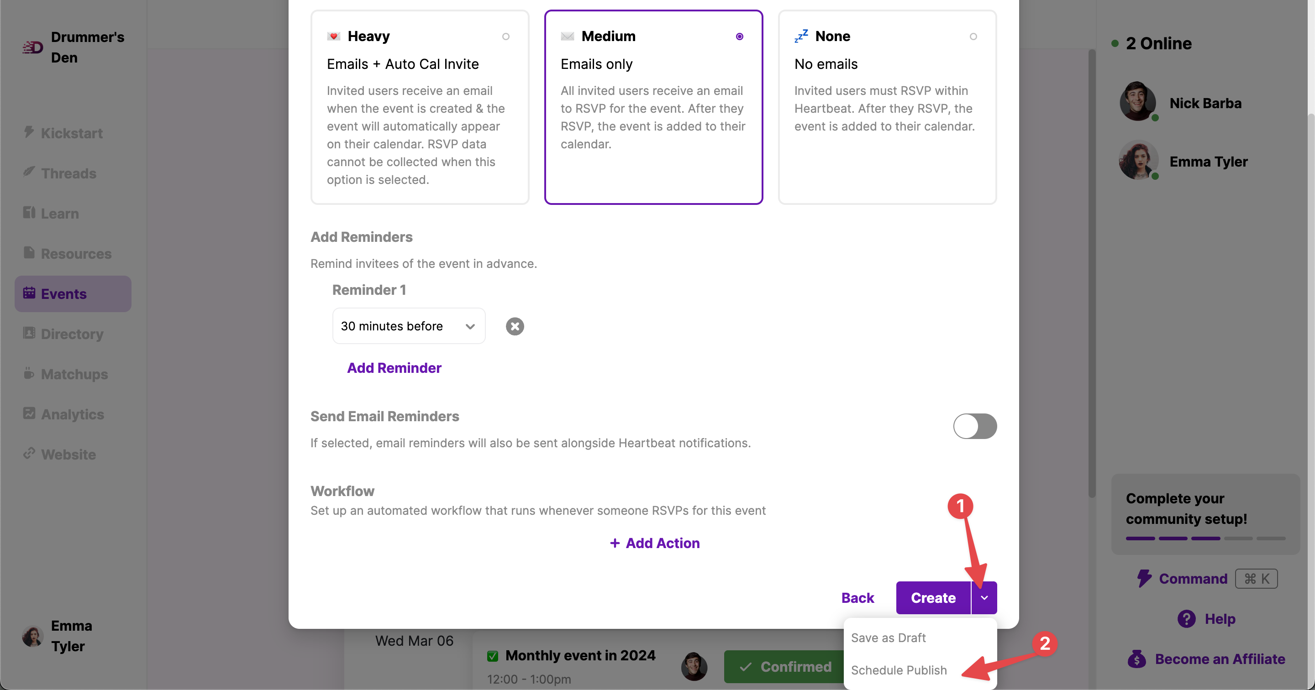Click the Emma Tyler name in sidebar footer
The width and height of the screenshot is (1315, 690).
72,636
